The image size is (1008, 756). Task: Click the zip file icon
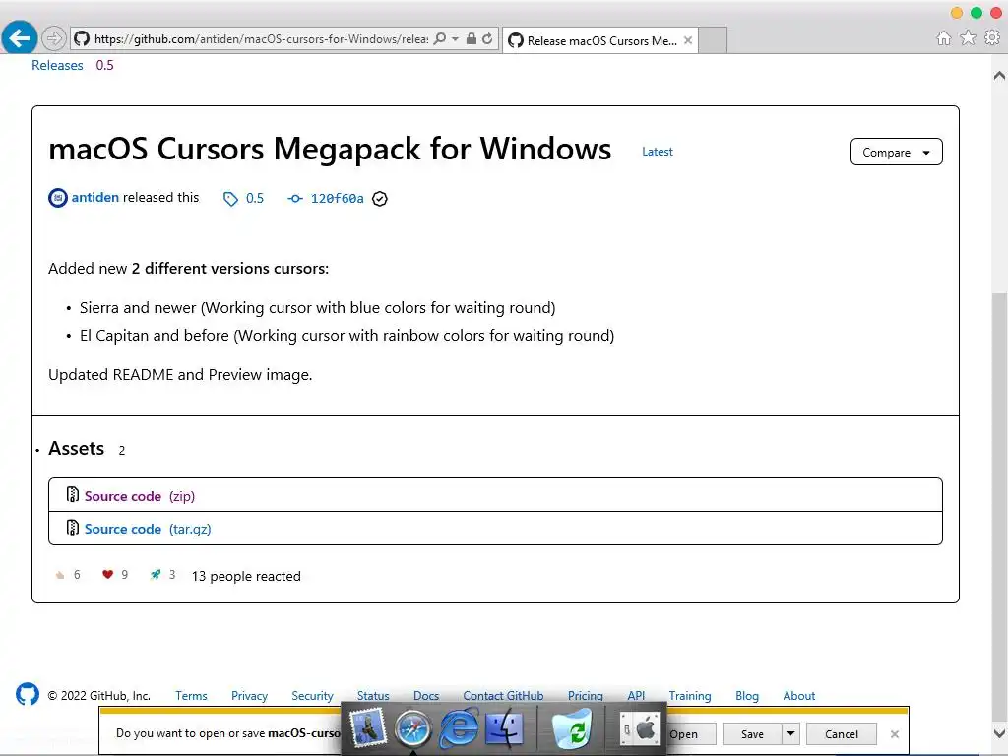(73, 494)
